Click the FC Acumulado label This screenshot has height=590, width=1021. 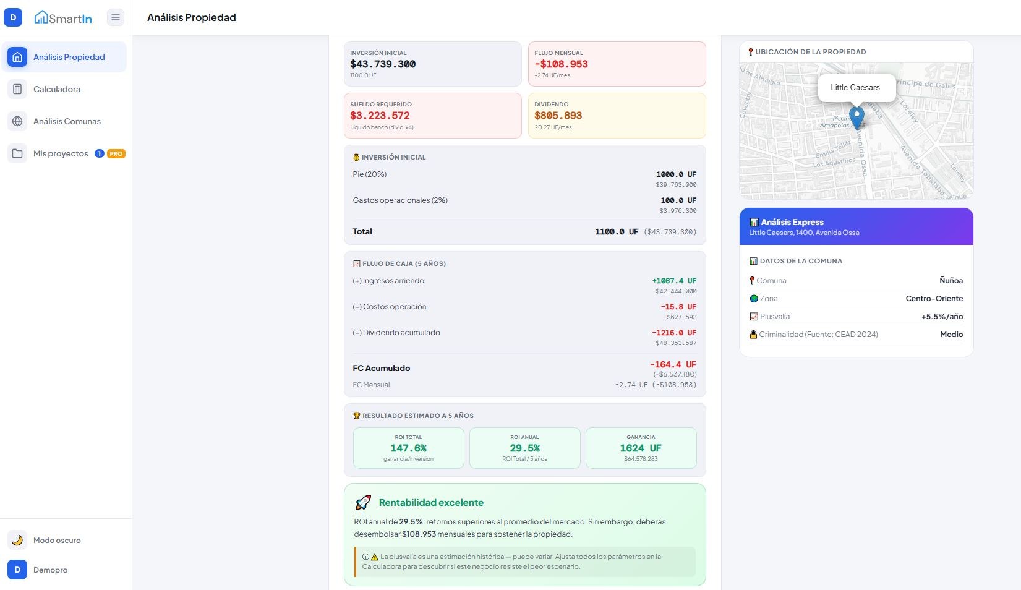(x=382, y=368)
